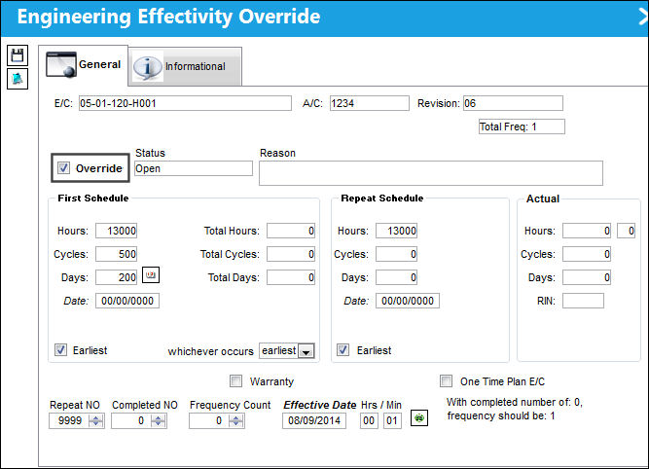Click the small second Actual Hours field
649x469 pixels.
pyautogui.click(x=627, y=231)
